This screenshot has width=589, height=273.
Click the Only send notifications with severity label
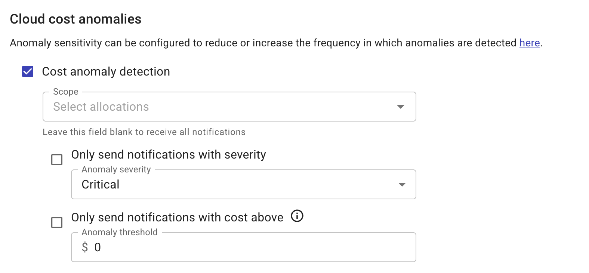[169, 154]
